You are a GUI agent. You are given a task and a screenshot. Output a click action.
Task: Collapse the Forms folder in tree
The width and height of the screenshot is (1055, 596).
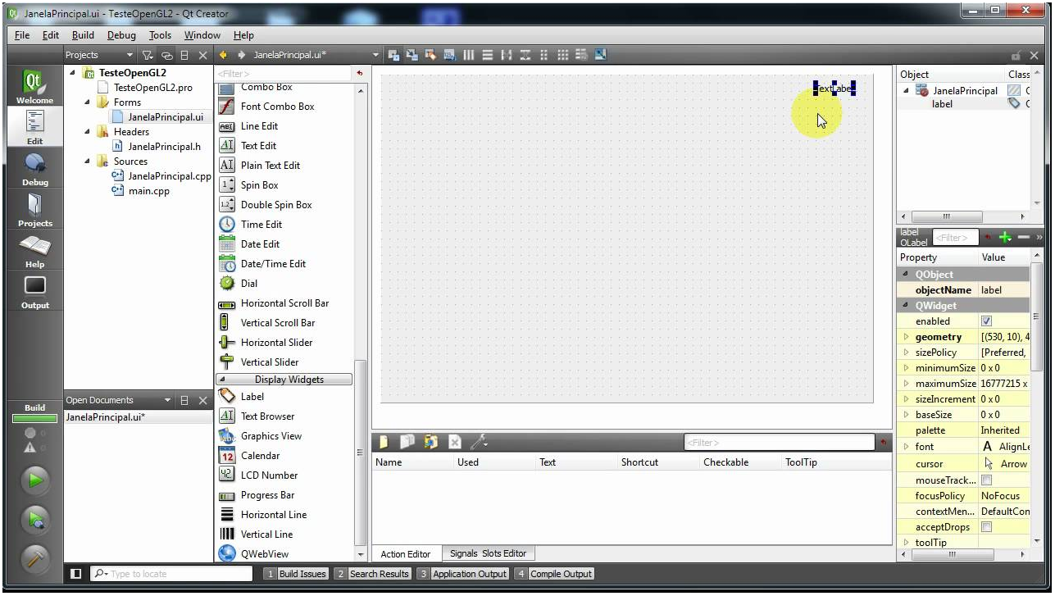pos(88,102)
